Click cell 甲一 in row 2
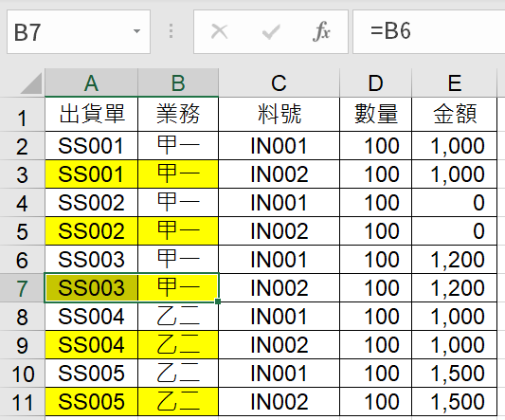The height and width of the screenshot is (420, 505). [x=178, y=145]
